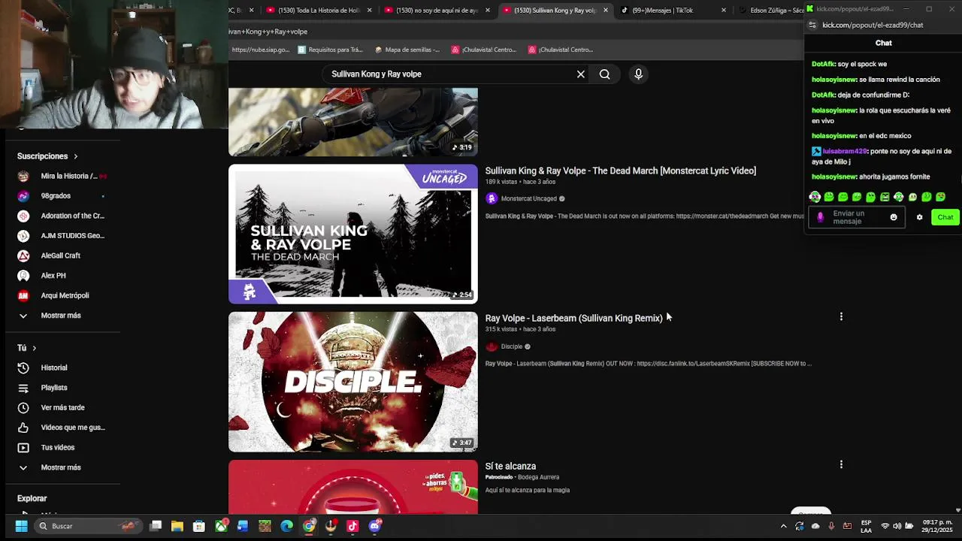Open The Dead March thumbnail
The width and height of the screenshot is (962, 541).
353,234
